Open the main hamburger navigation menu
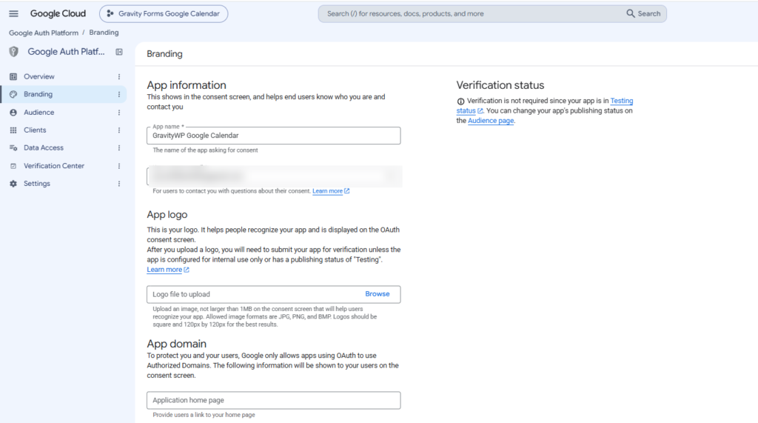758x423 pixels. pyautogui.click(x=13, y=13)
